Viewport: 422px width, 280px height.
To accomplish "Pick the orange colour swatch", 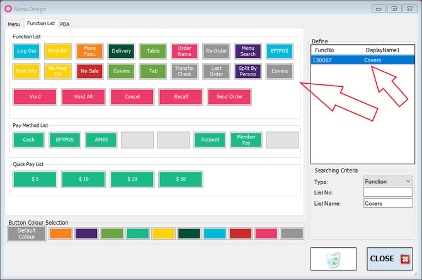I will coord(61,233).
